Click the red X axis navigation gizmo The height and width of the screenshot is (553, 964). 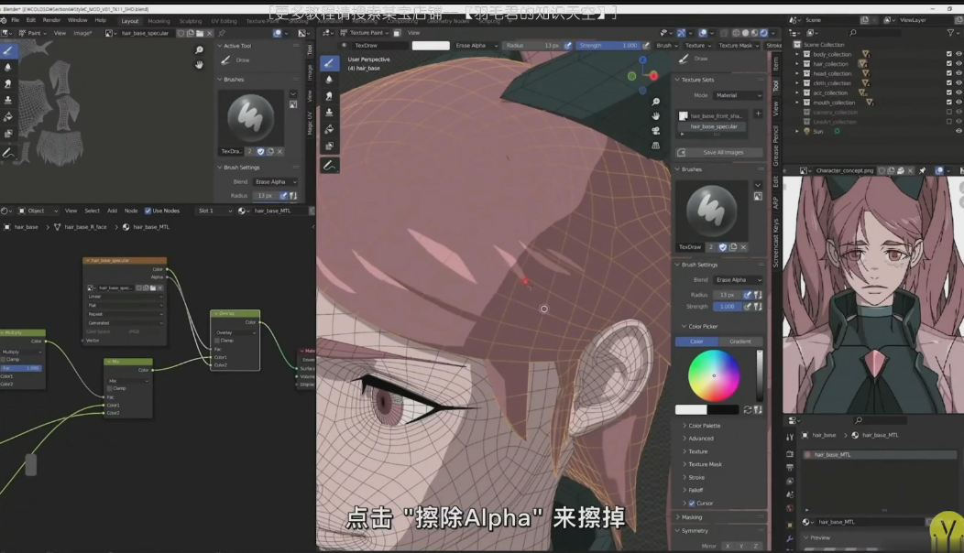[x=653, y=76]
